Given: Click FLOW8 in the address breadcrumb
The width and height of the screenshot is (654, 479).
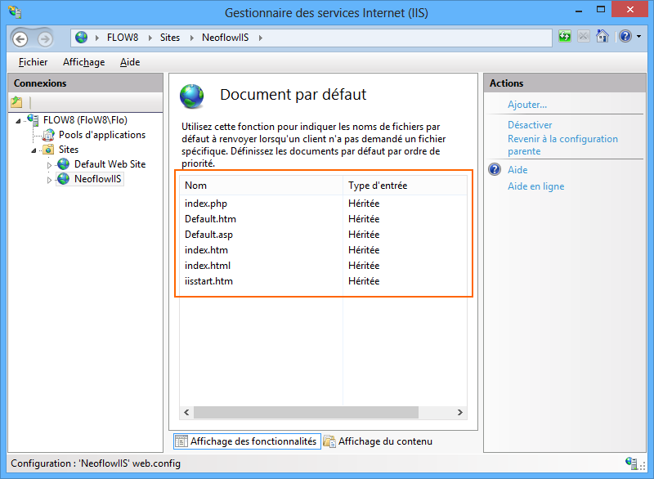Looking at the screenshot, I should pyautogui.click(x=123, y=38).
